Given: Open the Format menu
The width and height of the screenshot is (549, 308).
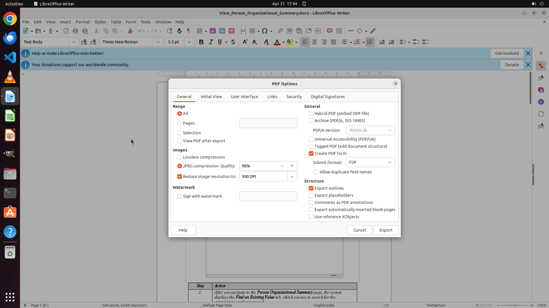Looking at the screenshot, I should coord(83,22).
